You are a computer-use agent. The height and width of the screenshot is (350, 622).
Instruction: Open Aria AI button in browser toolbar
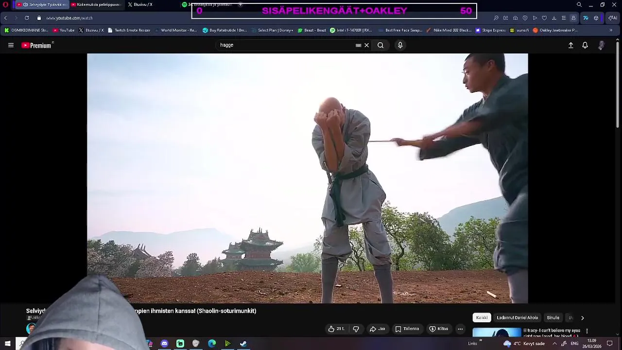pyautogui.click(x=613, y=18)
